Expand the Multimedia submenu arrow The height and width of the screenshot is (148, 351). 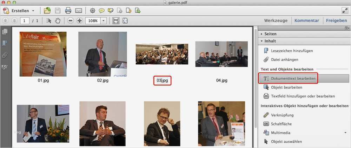point(346,133)
